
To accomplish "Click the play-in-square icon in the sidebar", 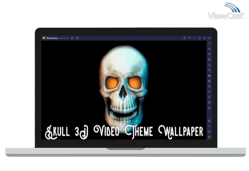I will [209, 59].
